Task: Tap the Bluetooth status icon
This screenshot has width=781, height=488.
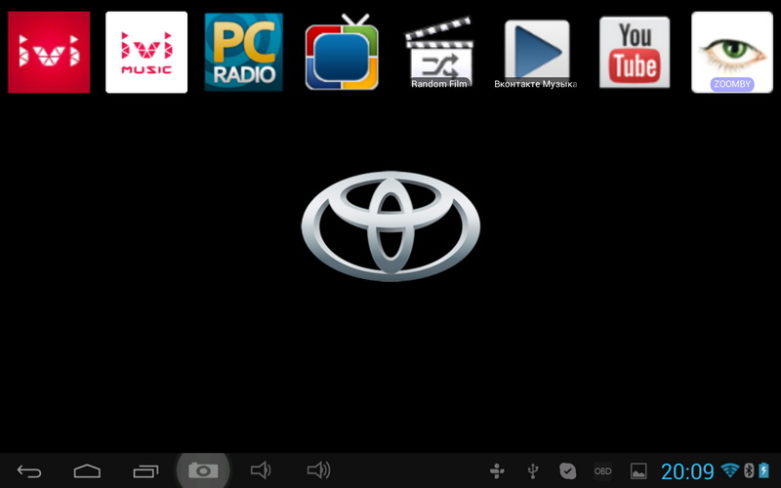Action: pos(749,470)
